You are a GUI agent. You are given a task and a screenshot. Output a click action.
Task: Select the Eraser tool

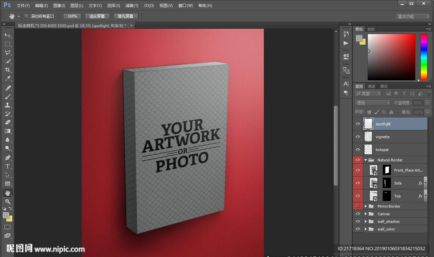[8, 122]
